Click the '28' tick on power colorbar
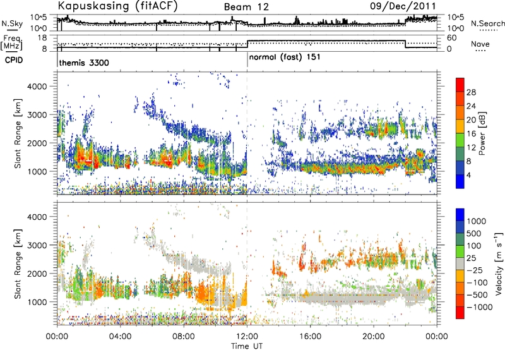Image resolution: width=505 pixels, height=350 pixels. (x=471, y=92)
